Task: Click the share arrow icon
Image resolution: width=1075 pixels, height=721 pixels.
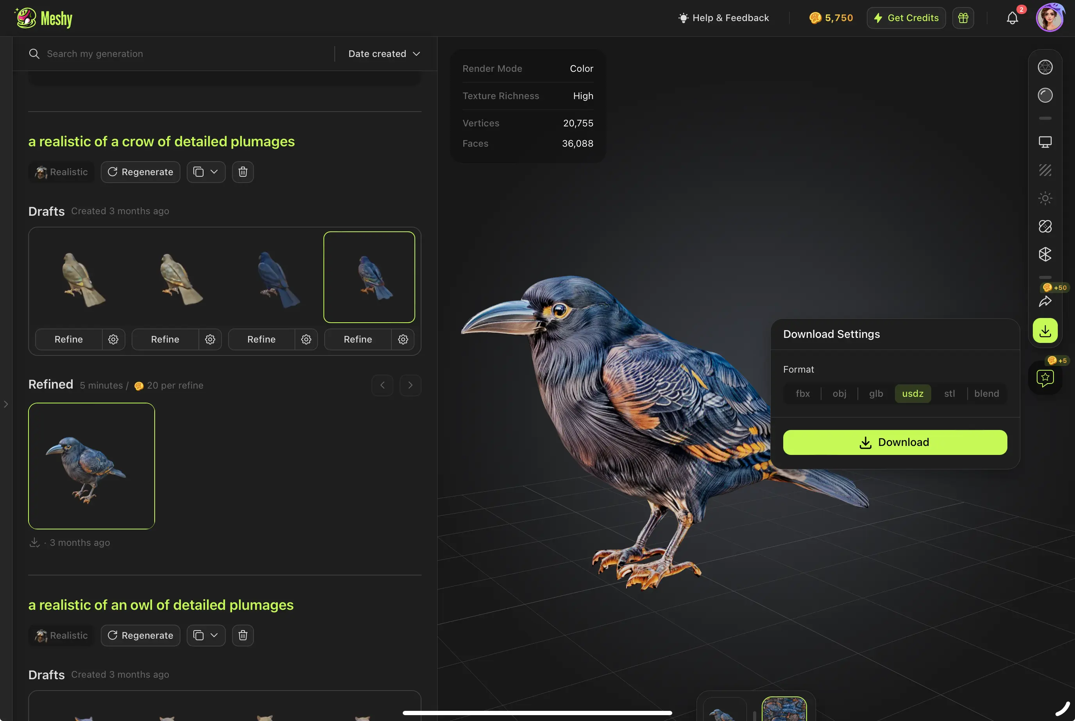Action: pos(1045,302)
